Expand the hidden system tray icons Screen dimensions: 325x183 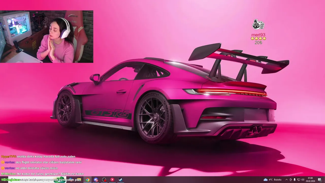287,180
